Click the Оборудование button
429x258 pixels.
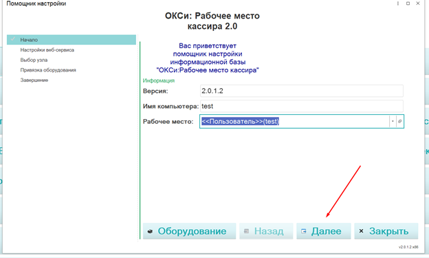click(189, 231)
